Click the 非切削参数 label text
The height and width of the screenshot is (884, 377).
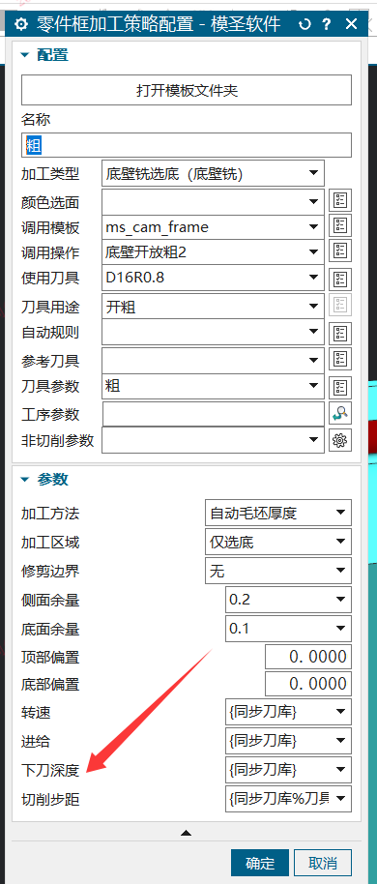57,440
